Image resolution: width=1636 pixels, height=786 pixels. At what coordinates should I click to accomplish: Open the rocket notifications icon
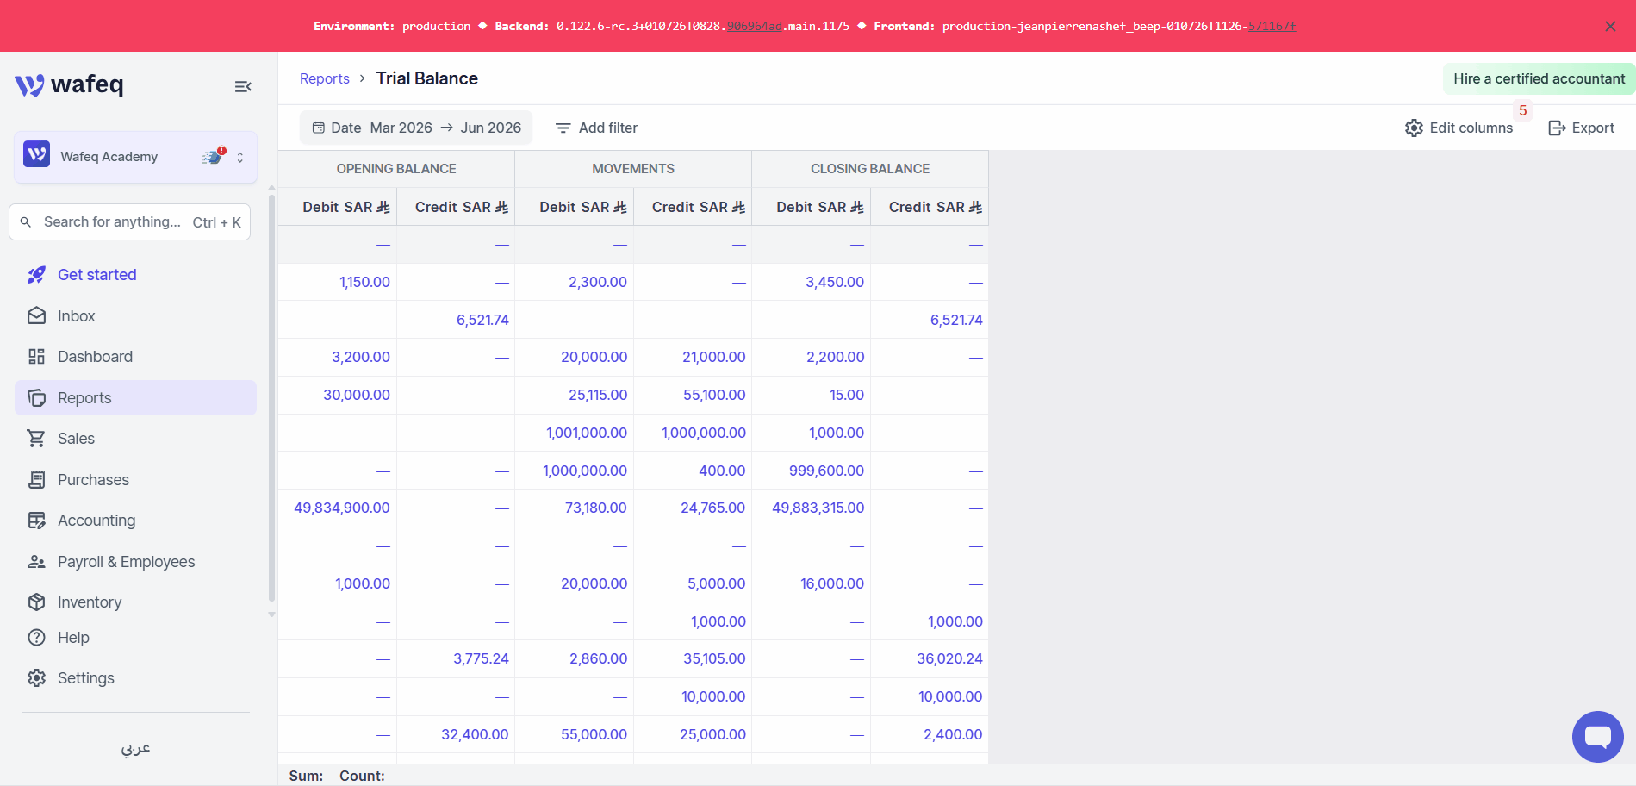[213, 157]
